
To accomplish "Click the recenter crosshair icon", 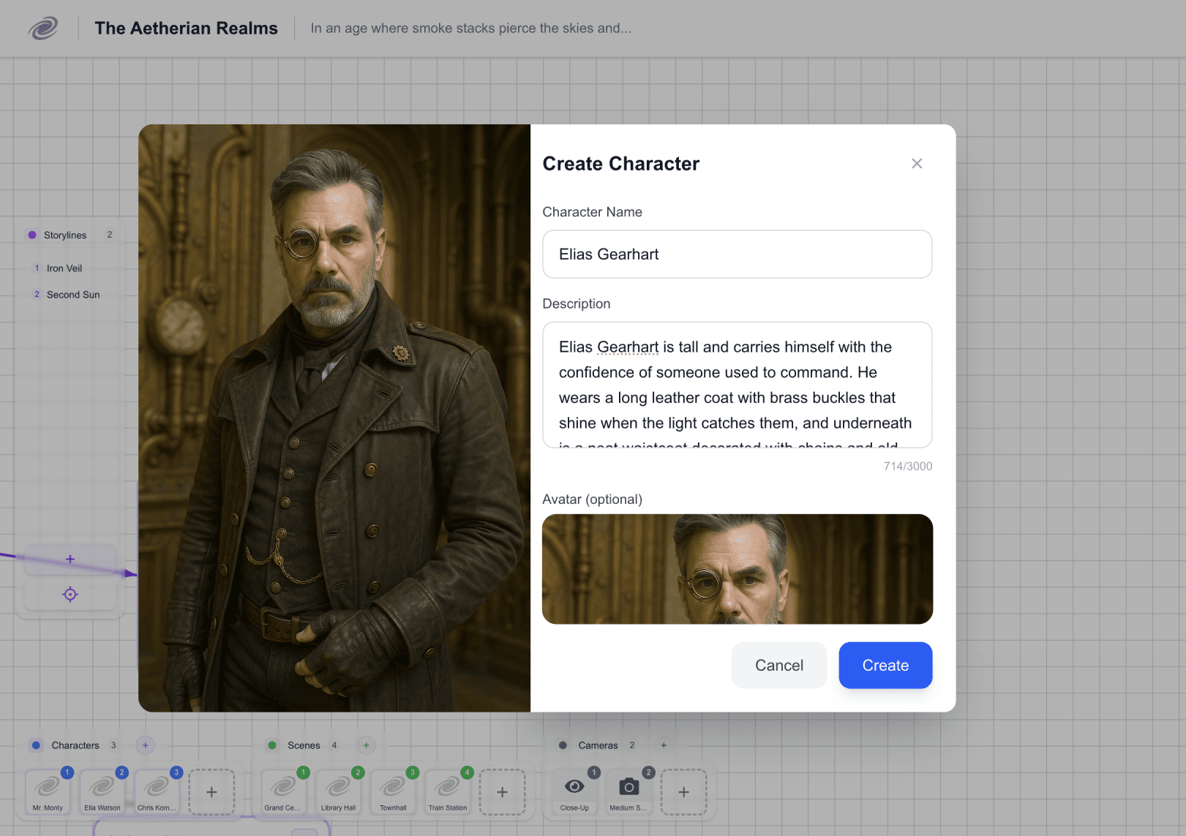I will (x=70, y=595).
